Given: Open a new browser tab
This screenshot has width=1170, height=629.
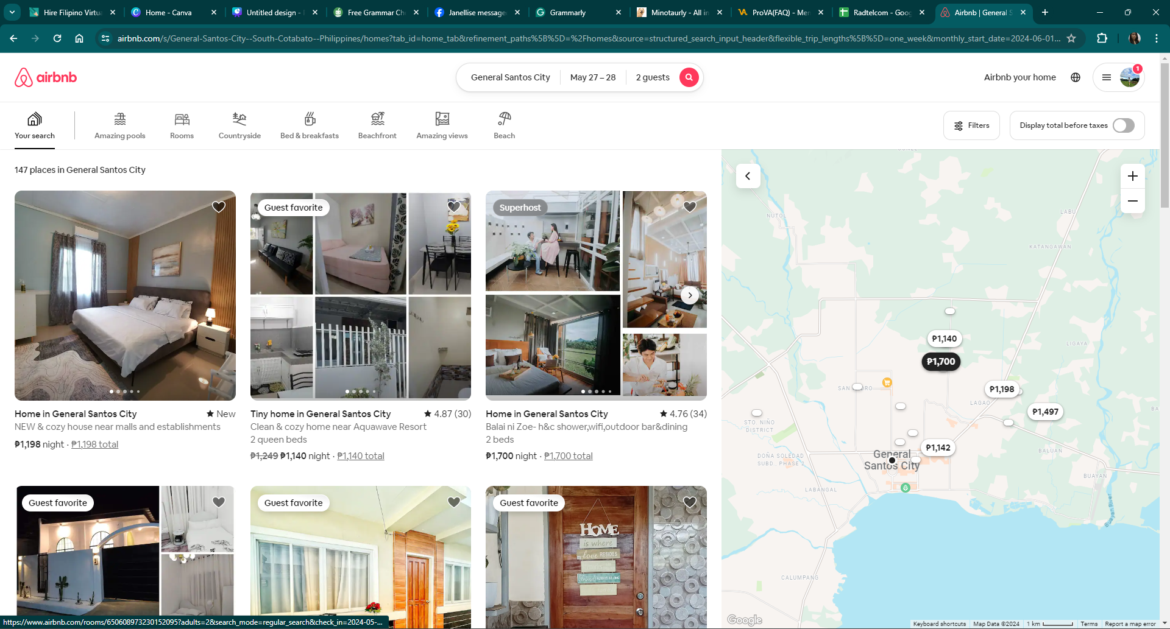Looking at the screenshot, I should (x=1045, y=12).
